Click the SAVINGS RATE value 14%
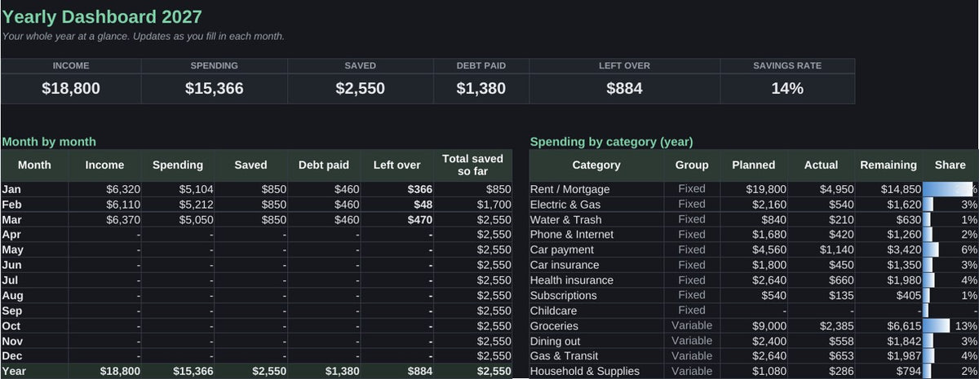979x379 pixels. tap(787, 89)
